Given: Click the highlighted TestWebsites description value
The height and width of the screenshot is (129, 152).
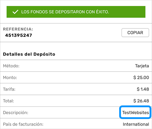Looking at the screenshot, I should pos(136,112).
